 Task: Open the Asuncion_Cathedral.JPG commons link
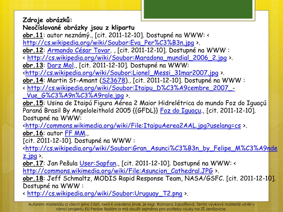(118, 171)
